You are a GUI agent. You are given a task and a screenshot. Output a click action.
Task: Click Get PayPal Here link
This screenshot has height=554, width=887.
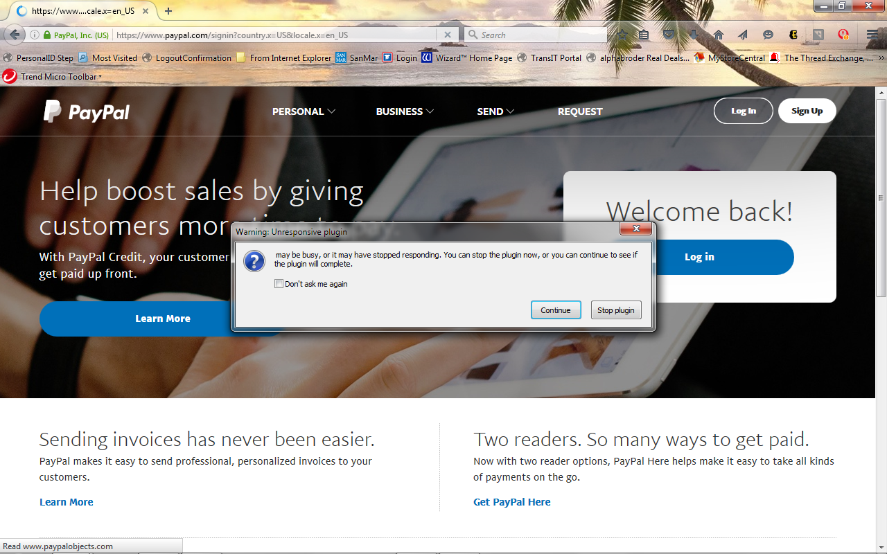512,502
